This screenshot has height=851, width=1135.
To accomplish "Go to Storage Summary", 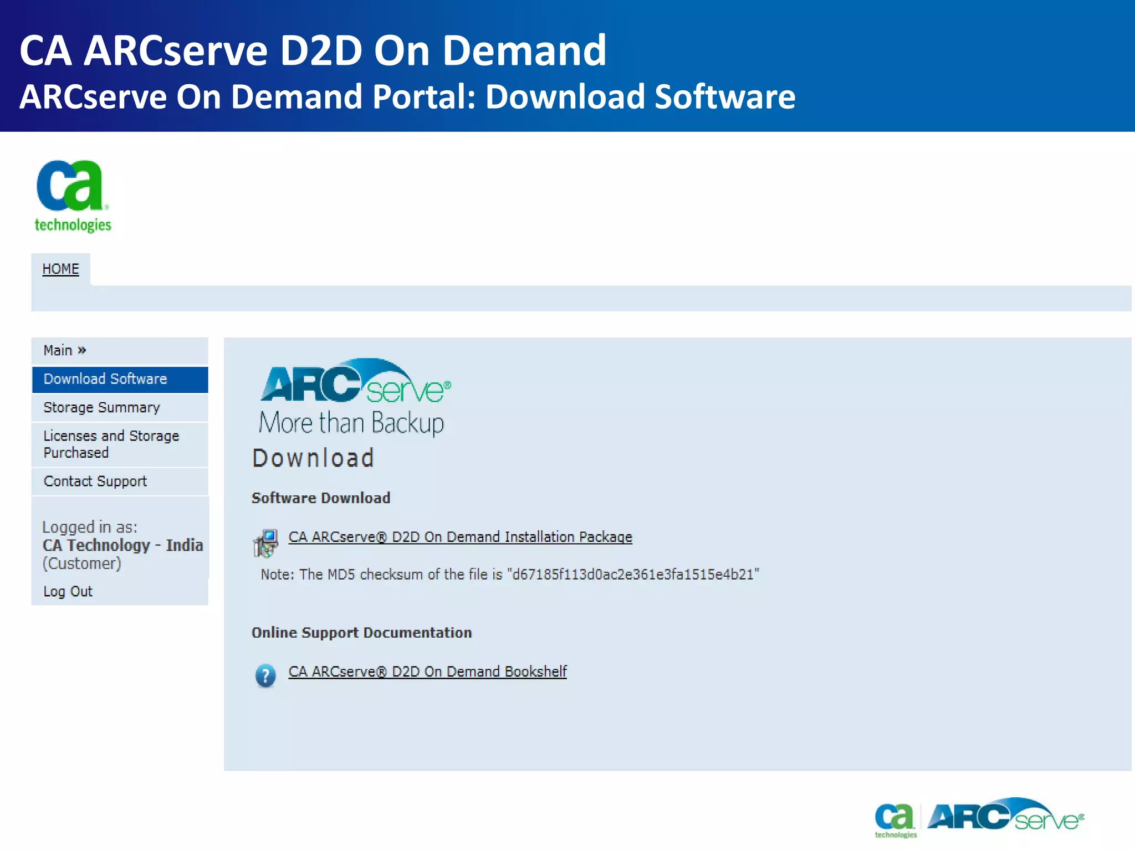I will tap(120, 408).
